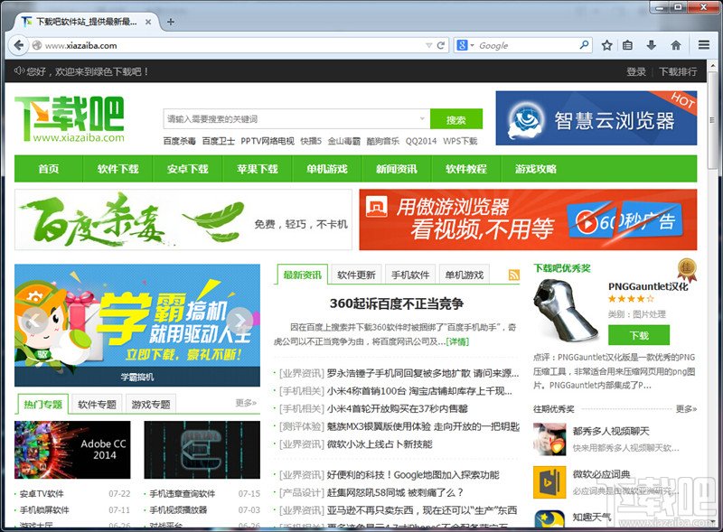Show previous slide with left carousel arrow
The height and width of the screenshot is (532, 723).
pos(34,321)
